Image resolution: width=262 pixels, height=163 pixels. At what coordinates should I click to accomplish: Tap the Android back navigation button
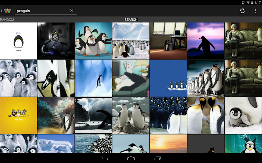click(x=105, y=159)
